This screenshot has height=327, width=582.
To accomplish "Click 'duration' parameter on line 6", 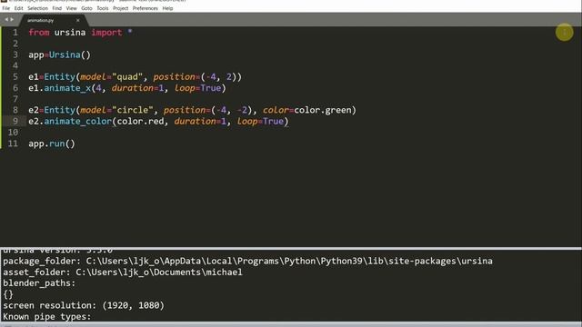I will [x=133, y=88].
